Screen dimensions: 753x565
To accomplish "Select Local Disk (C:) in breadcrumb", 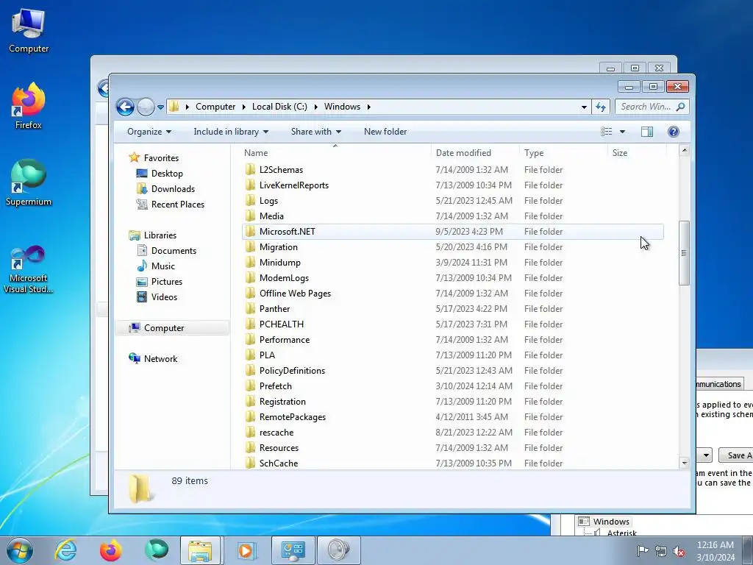I will pyautogui.click(x=279, y=107).
